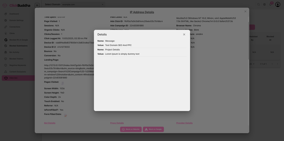Click the Device ID 2 value 4141273033
The width and height of the screenshot is (284, 141).
coord(63,47)
